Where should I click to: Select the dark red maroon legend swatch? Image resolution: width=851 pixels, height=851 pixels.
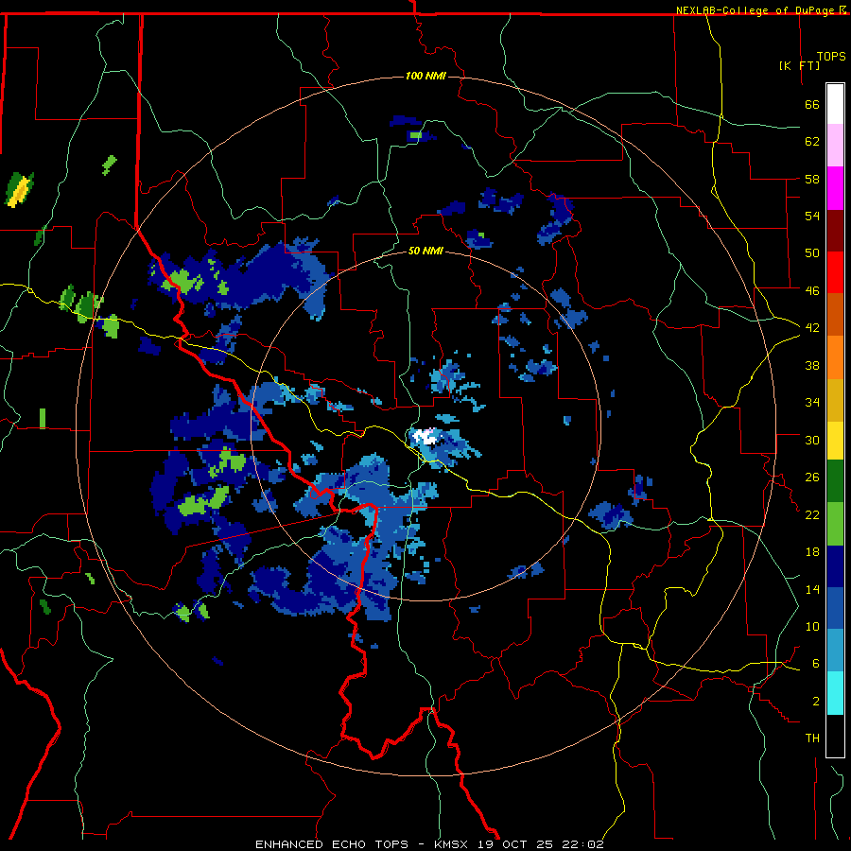point(835,230)
